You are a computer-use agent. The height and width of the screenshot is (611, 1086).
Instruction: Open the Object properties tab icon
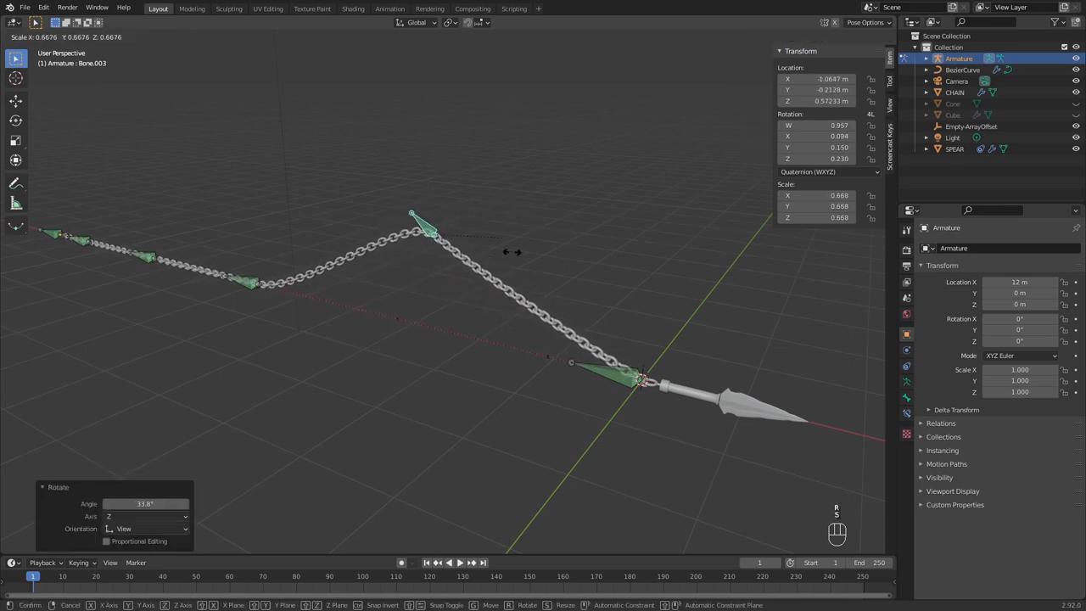coord(906,334)
